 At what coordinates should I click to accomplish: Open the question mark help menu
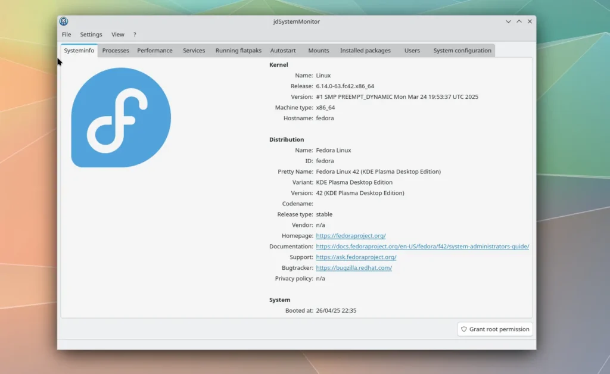tap(135, 35)
